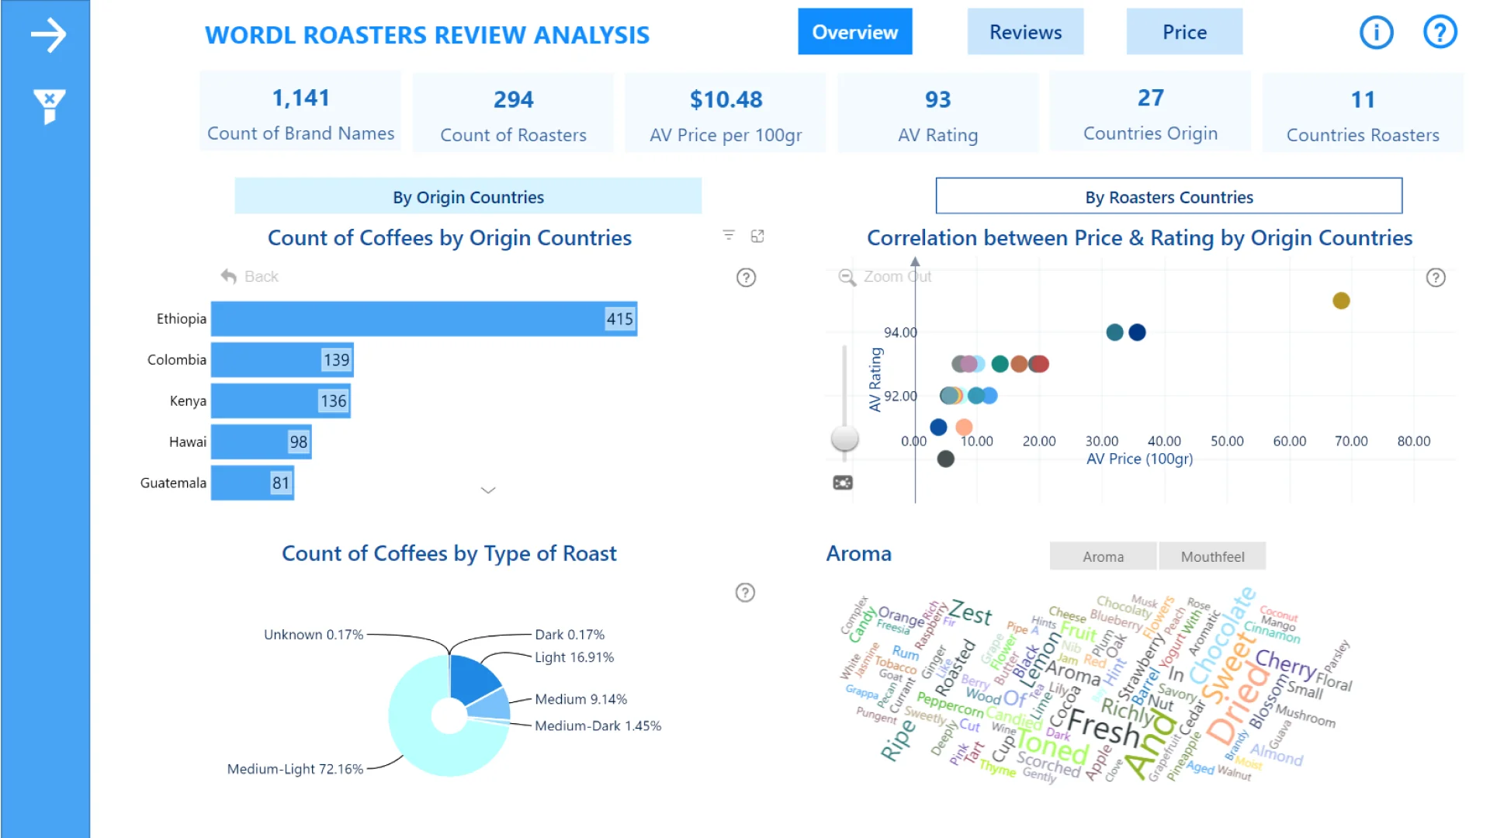The height and width of the screenshot is (838, 1490).
Task: Open filter icon above the origin countries chart
Action: [728, 235]
